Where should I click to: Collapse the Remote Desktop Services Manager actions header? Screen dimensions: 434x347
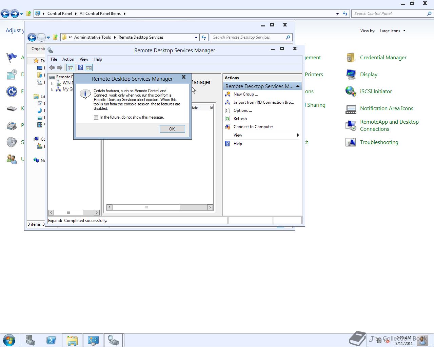298,86
